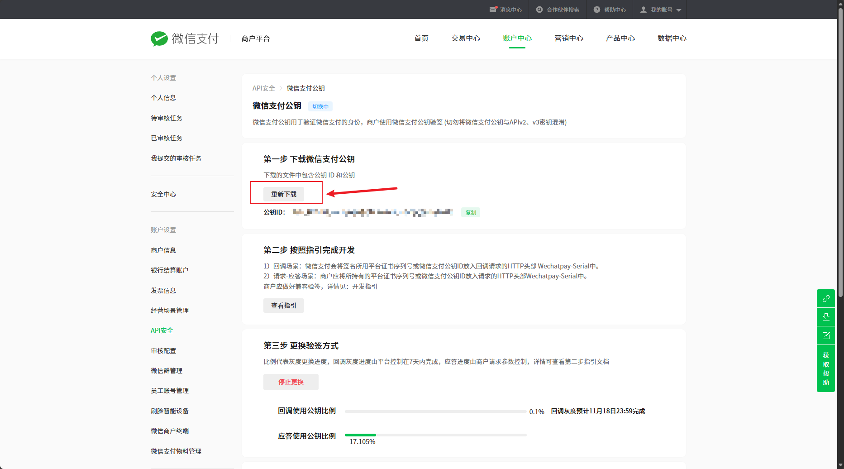Click the 合作伙伴搜索 text link
The image size is (844, 469).
[563, 10]
